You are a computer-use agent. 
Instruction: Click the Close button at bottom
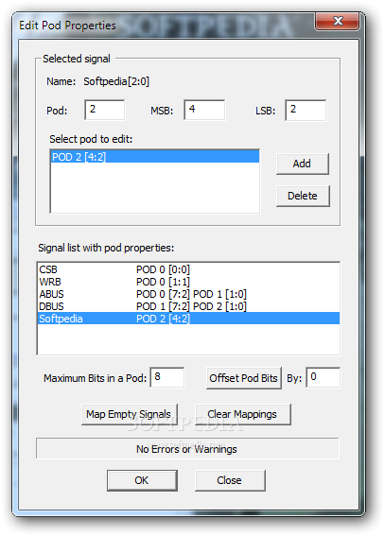(230, 480)
